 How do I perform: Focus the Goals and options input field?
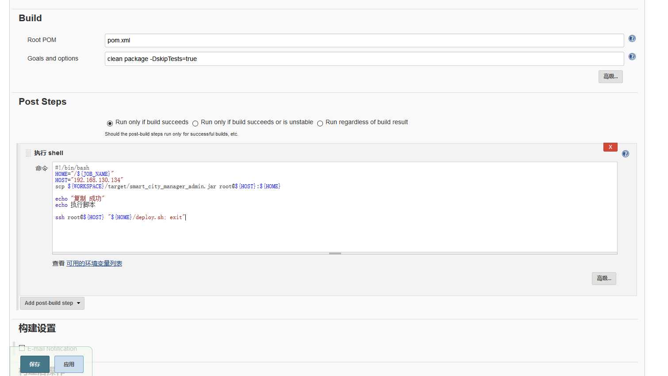click(x=364, y=59)
